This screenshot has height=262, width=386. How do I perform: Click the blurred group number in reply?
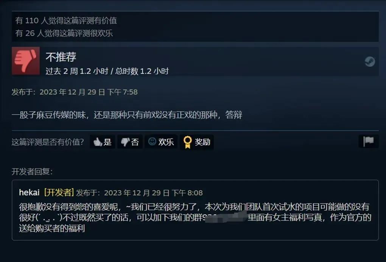pos(226,217)
